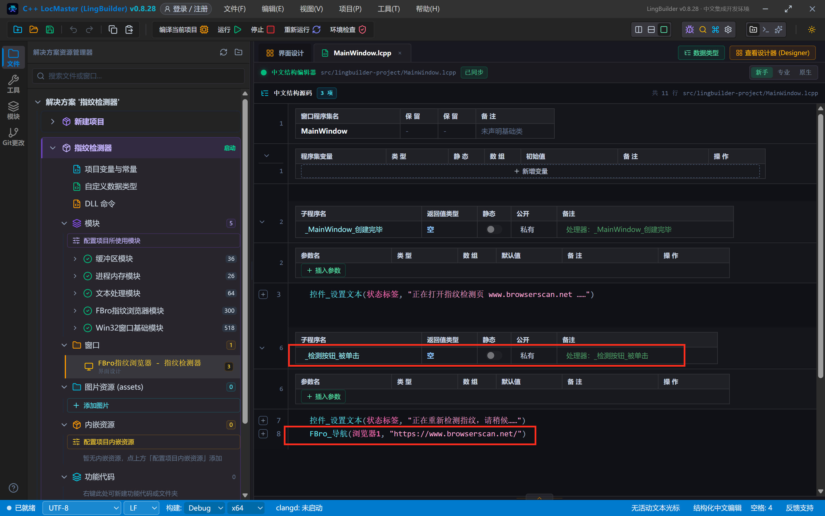This screenshot has width=825, height=516.
Task: Click the open folder toolbar icon
Action: [34, 30]
